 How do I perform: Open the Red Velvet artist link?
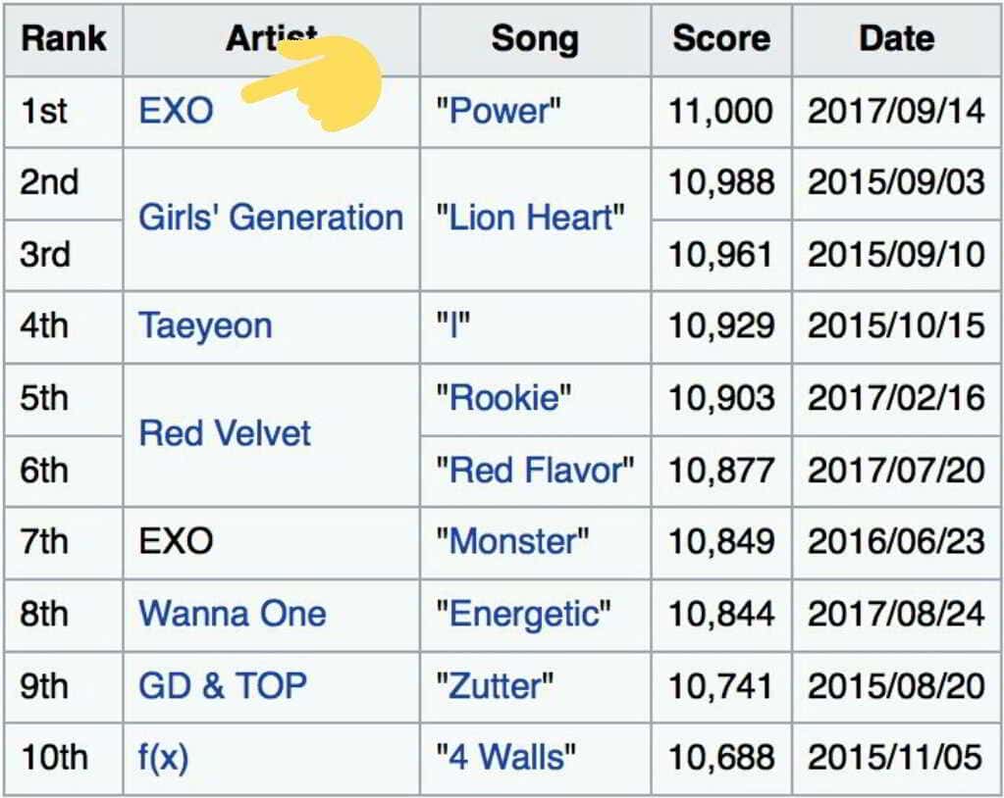(x=225, y=433)
